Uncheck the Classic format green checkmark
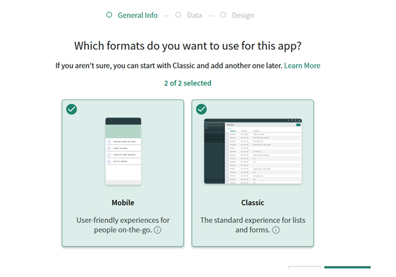396x277 pixels. pos(201,109)
